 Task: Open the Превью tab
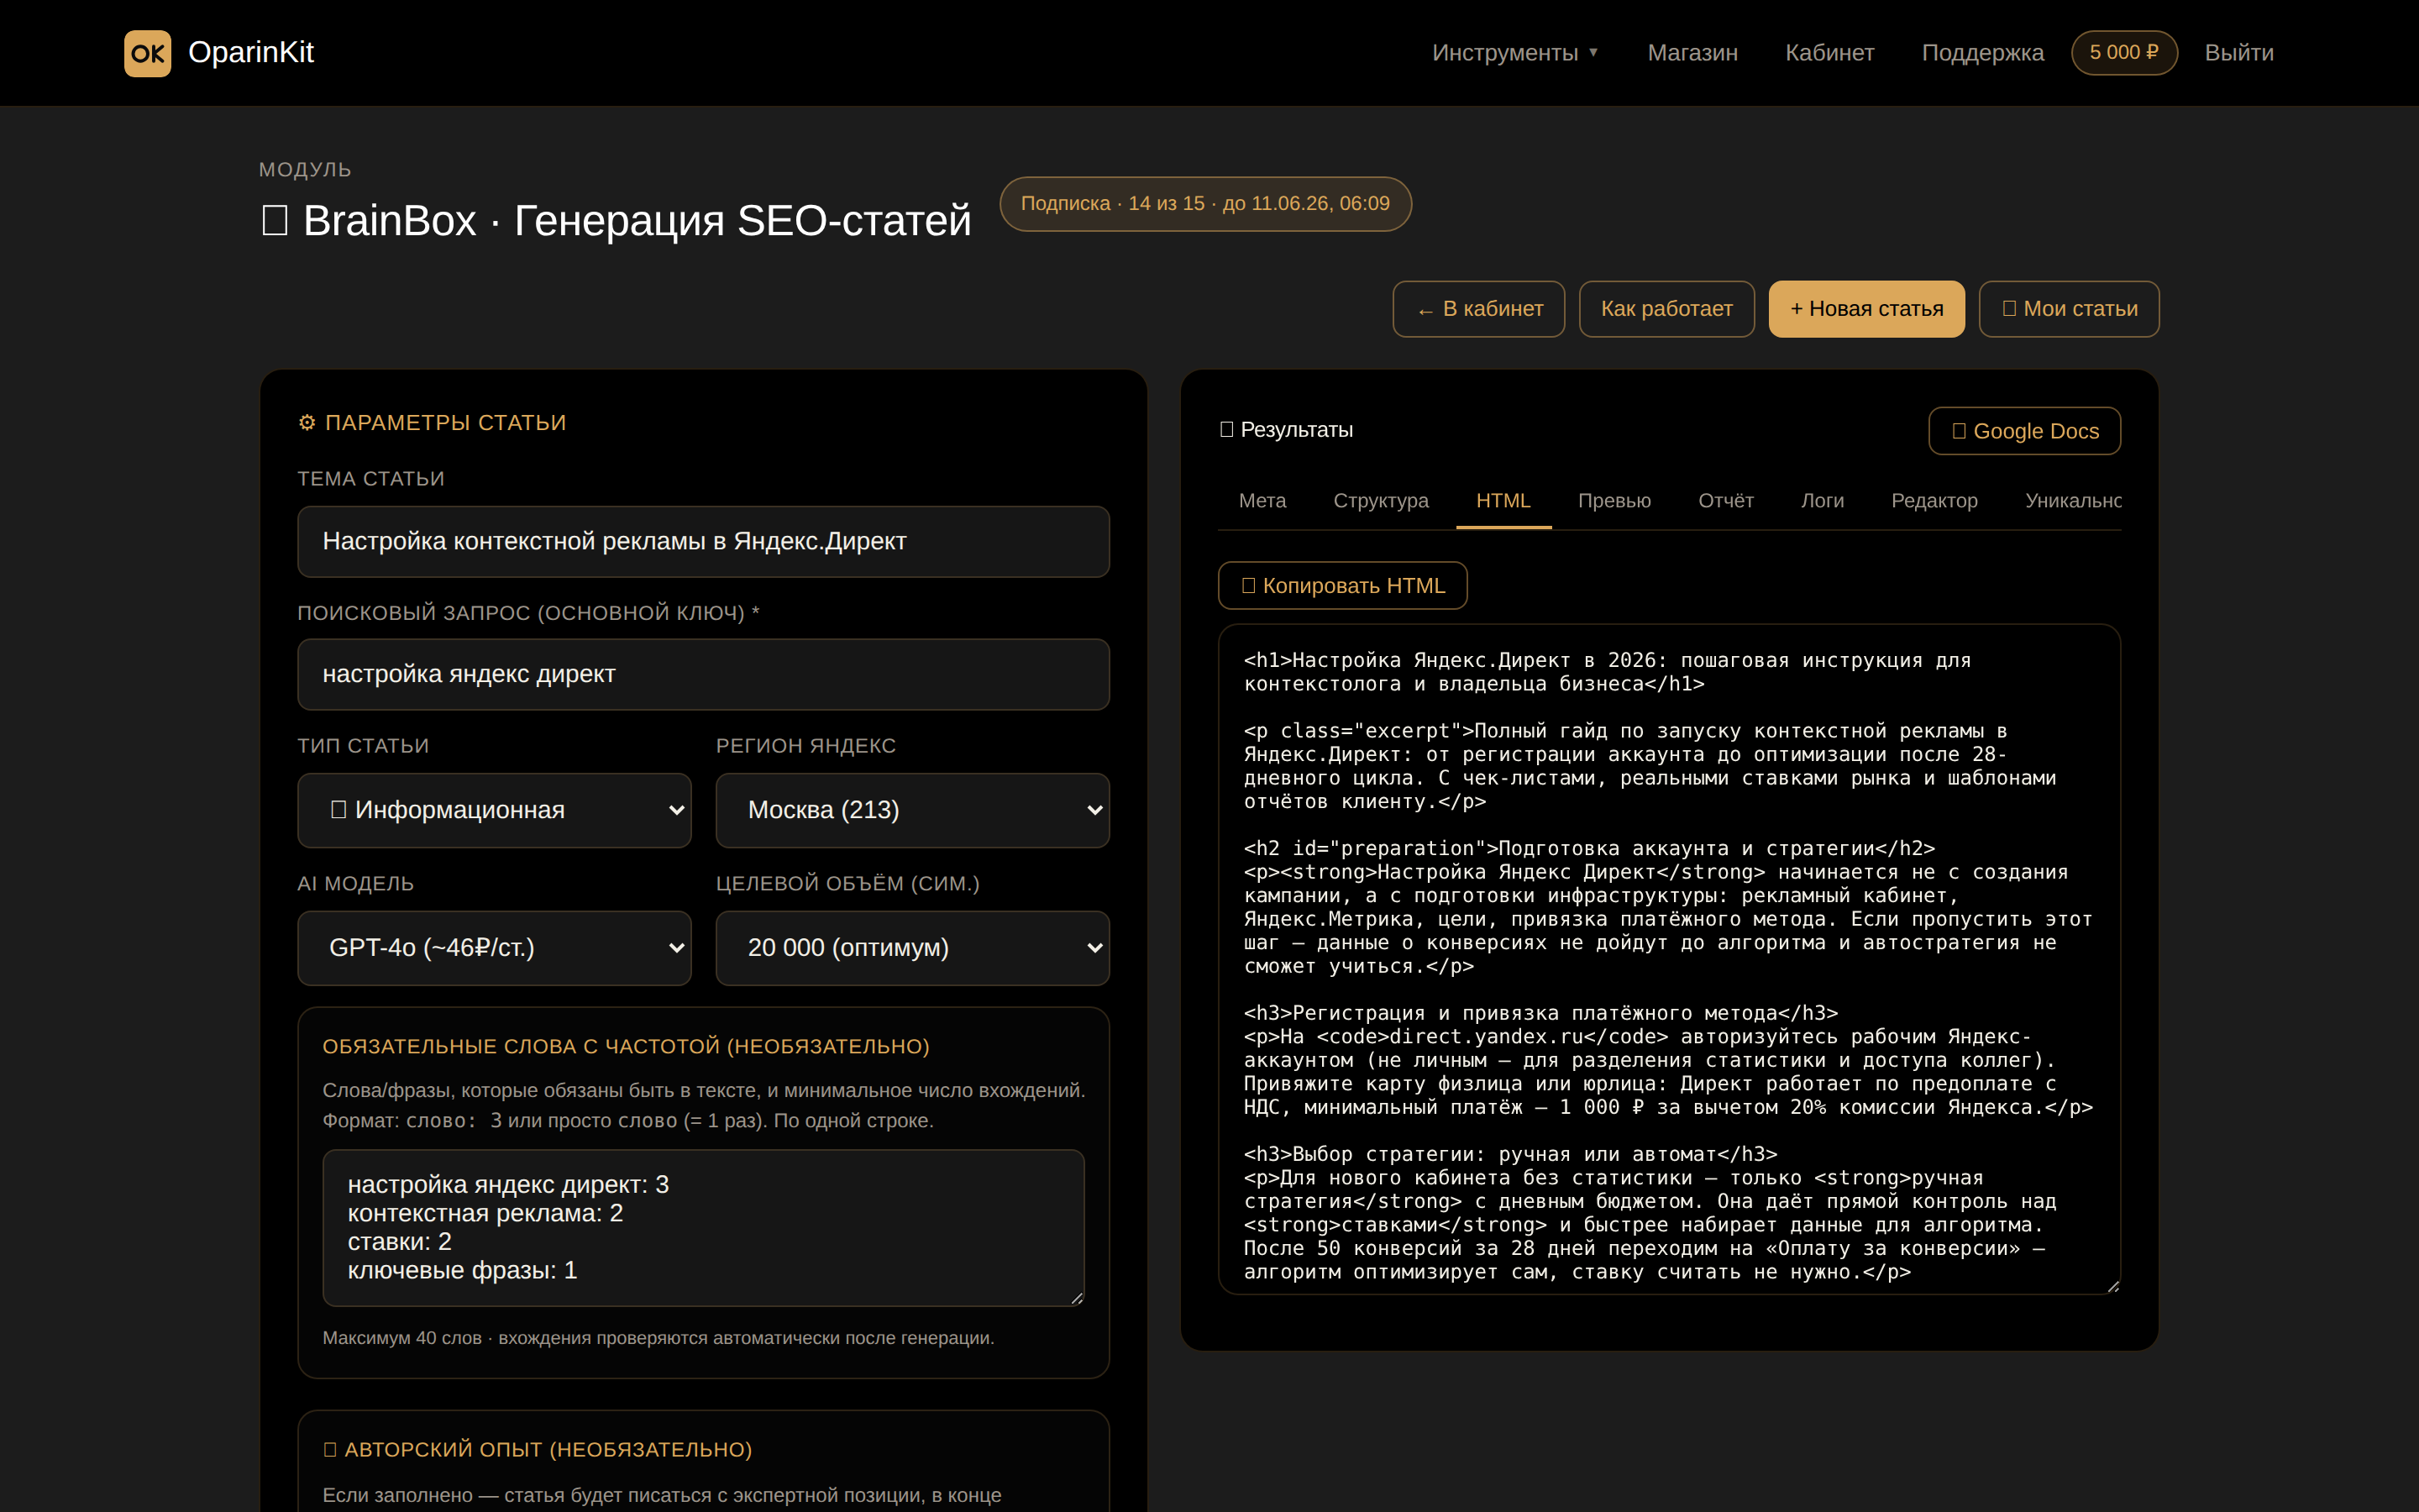pos(1614,501)
